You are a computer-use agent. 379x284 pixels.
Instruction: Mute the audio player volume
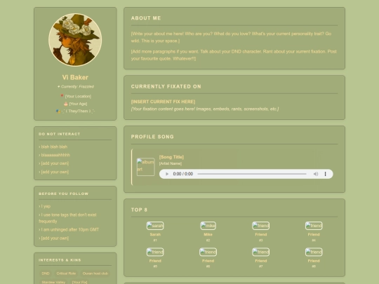(x=316, y=174)
